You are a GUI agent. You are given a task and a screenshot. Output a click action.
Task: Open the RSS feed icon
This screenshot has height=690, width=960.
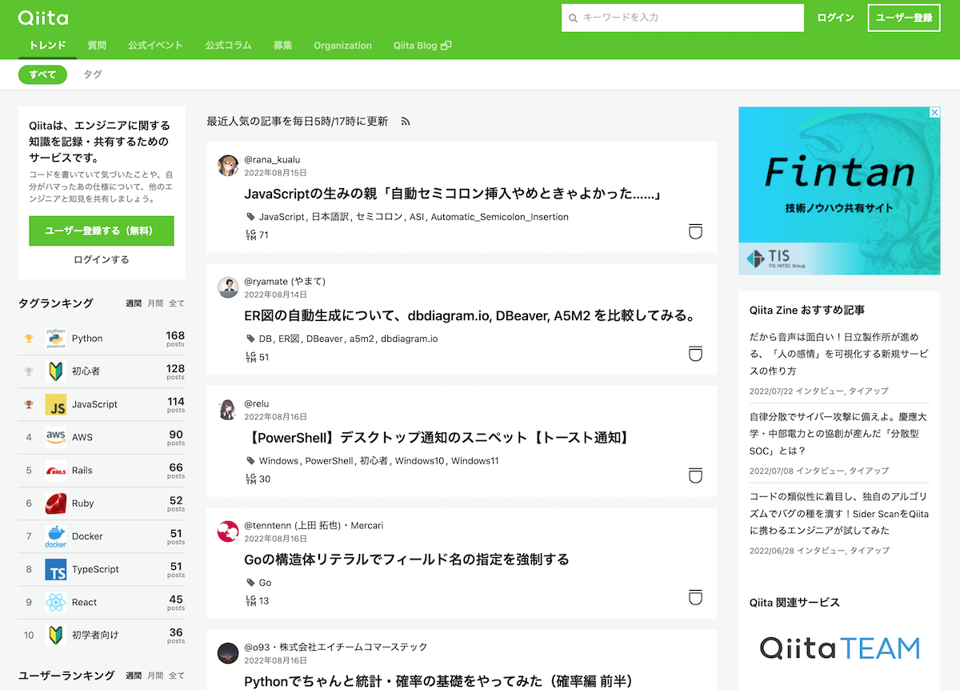(406, 122)
